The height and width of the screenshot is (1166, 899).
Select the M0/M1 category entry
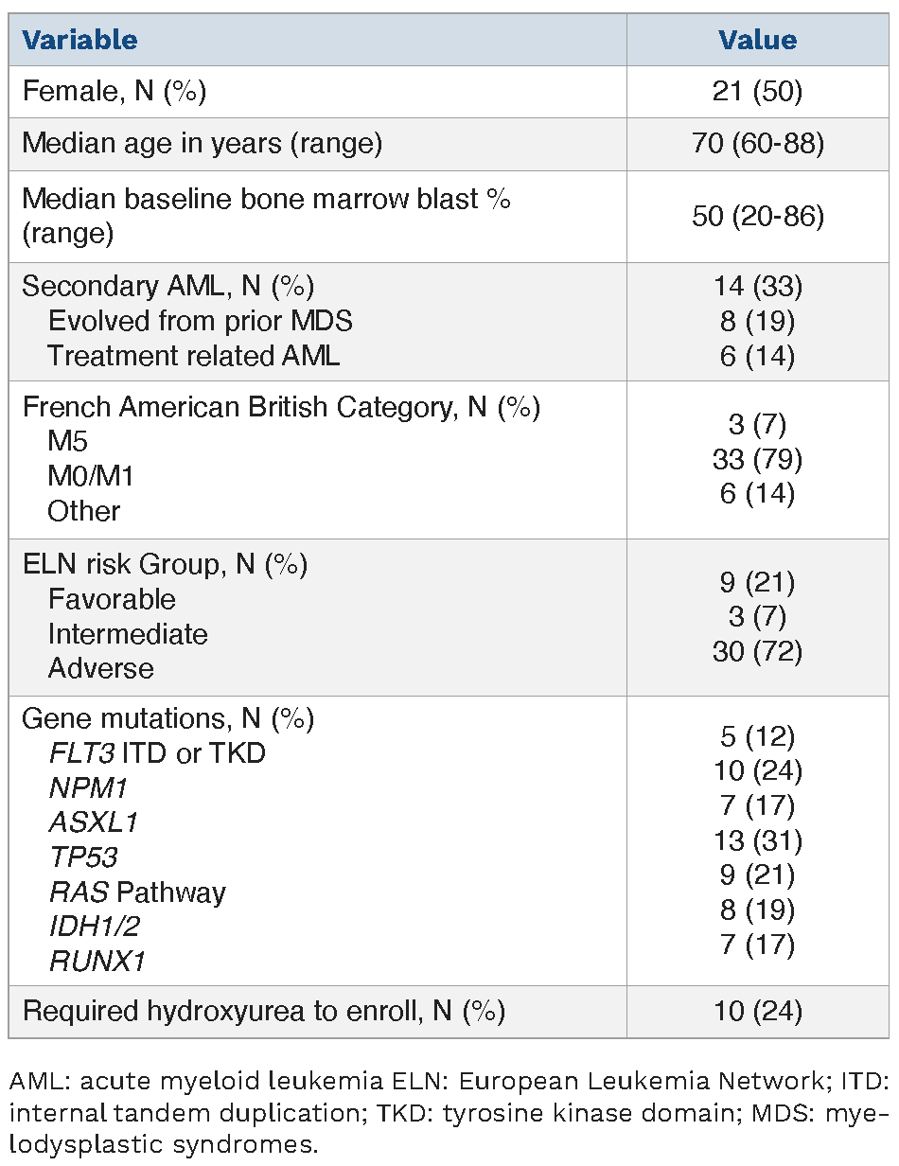click(91, 476)
